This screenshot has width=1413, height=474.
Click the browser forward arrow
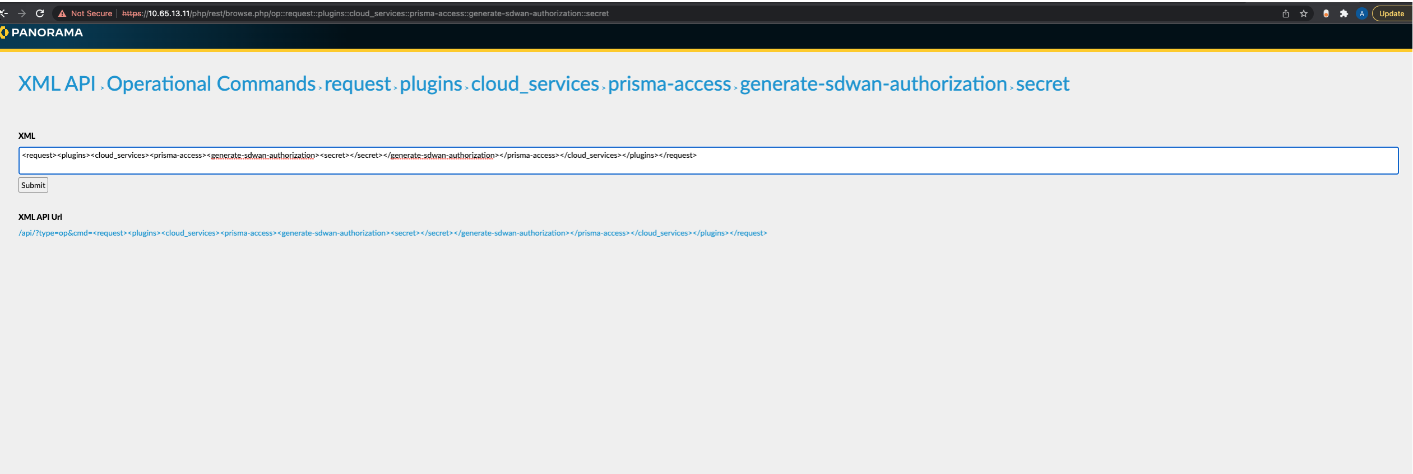click(22, 13)
